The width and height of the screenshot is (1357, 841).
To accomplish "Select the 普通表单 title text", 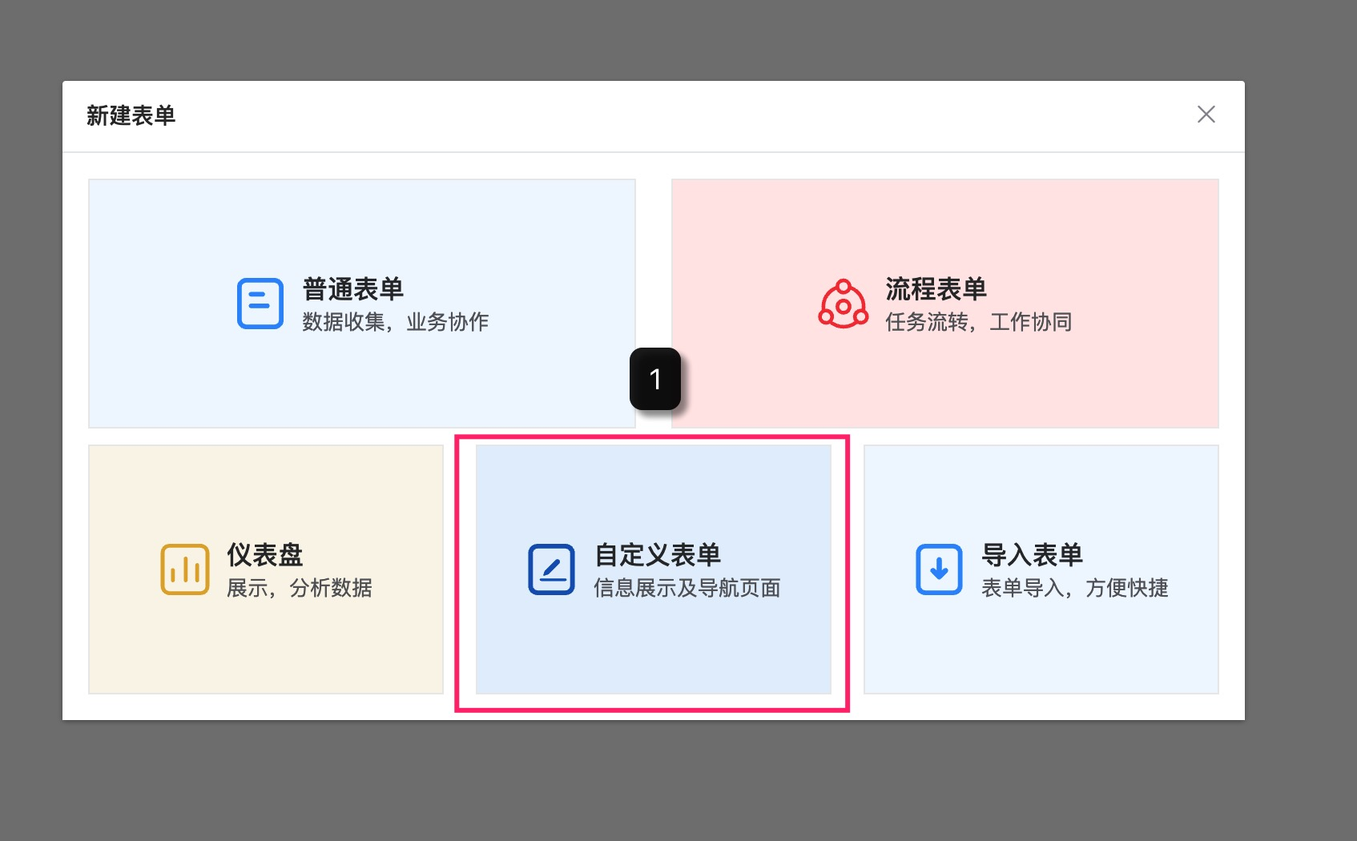I will click(x=353, y=289).
